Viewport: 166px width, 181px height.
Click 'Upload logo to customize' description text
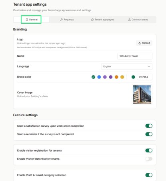click(x=41, y=43)
